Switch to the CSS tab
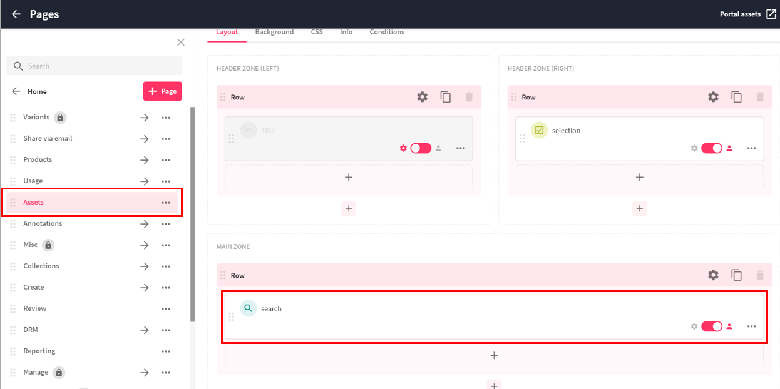 (317, 32)
